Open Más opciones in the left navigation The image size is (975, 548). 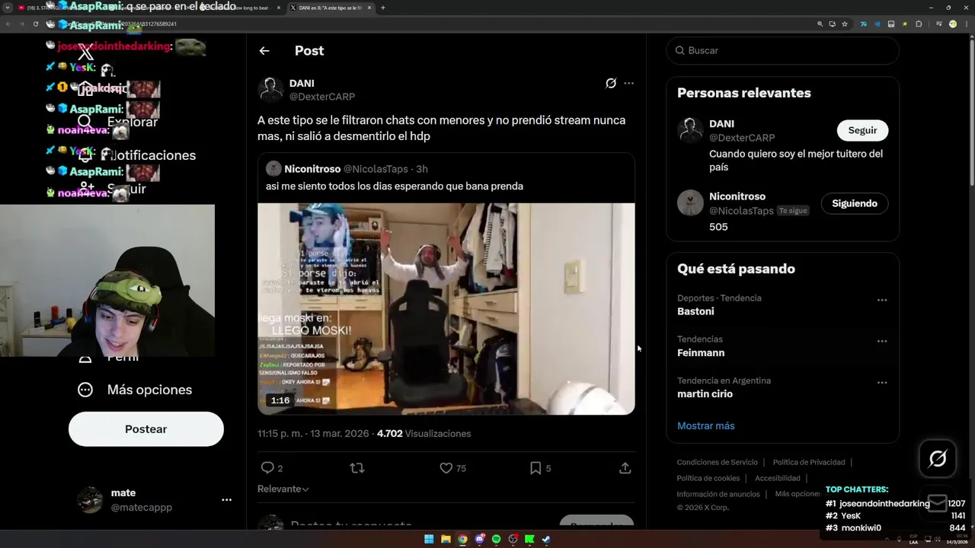135,390
